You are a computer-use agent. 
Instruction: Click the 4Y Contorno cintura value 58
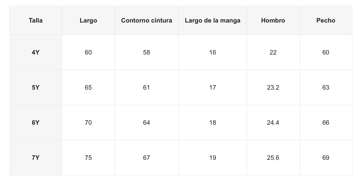pos(147,52)
